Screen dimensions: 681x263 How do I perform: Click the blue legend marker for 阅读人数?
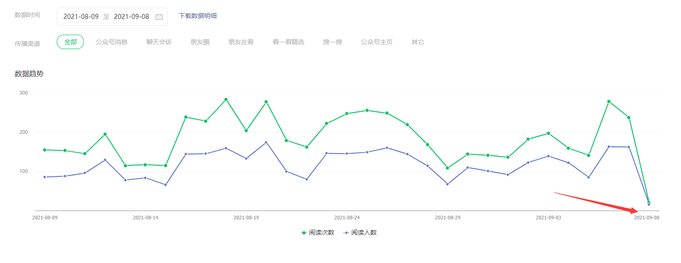click(346, 233)
